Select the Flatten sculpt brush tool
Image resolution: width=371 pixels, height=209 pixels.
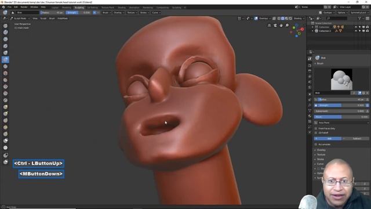pyautogui.click(x=5, y=80)
